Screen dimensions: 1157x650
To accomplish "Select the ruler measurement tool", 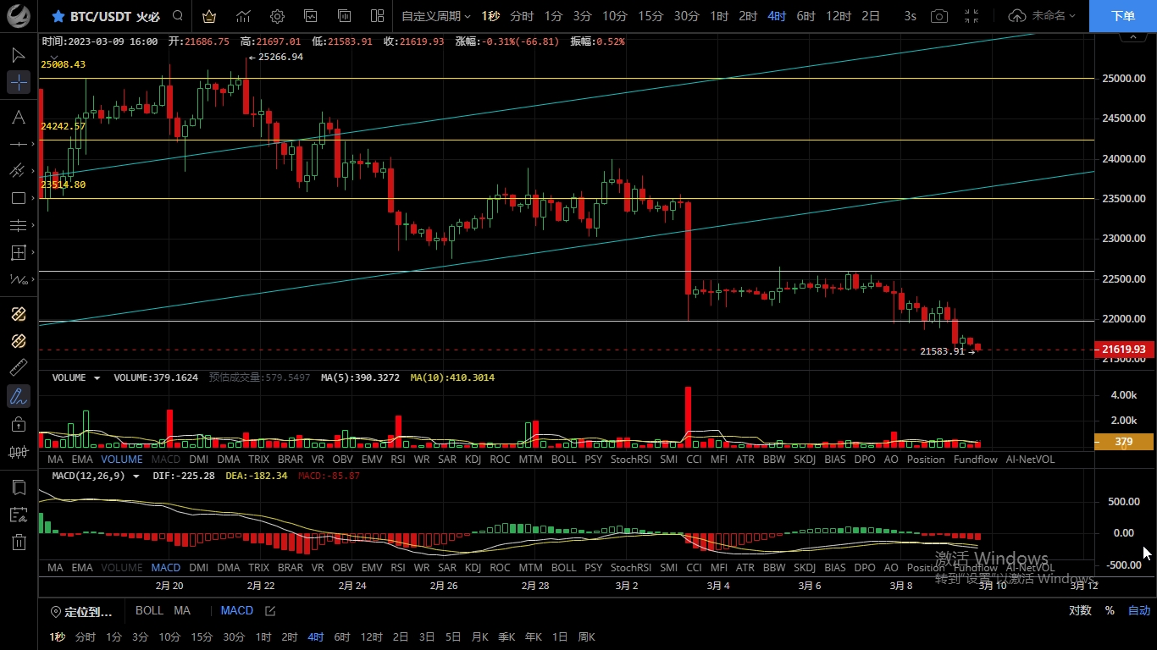I will pos(19,368).
